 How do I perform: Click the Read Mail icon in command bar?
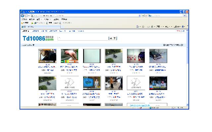[148, 27]
